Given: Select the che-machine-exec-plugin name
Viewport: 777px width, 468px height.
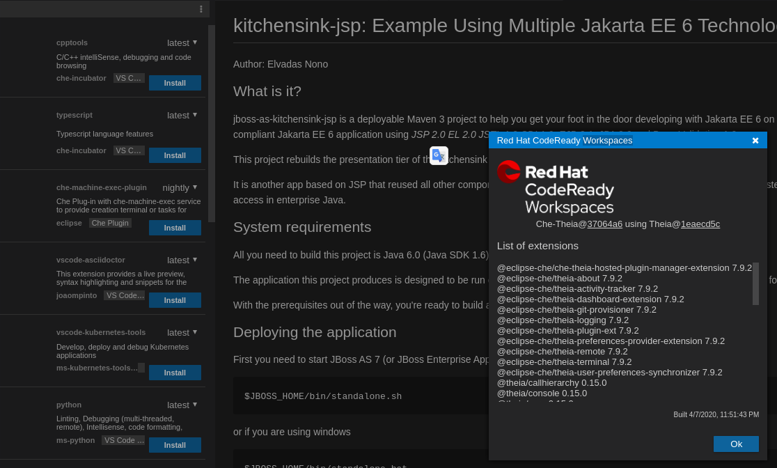Looking at the screenshot, I should (x=102, y=187).
